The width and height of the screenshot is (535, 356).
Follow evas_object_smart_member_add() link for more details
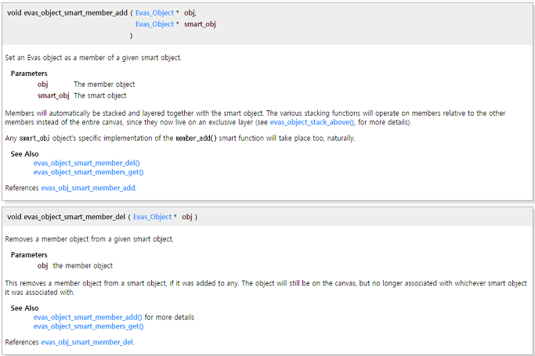[88, 318]
